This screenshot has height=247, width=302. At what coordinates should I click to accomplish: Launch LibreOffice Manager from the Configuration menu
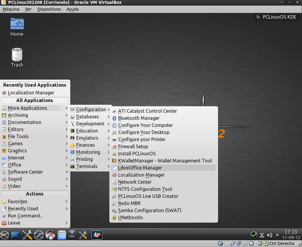[x=140, y=168]
